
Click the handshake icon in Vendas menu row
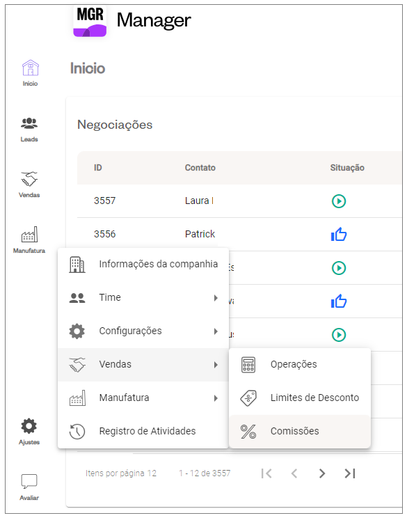(x=77, y=364)
